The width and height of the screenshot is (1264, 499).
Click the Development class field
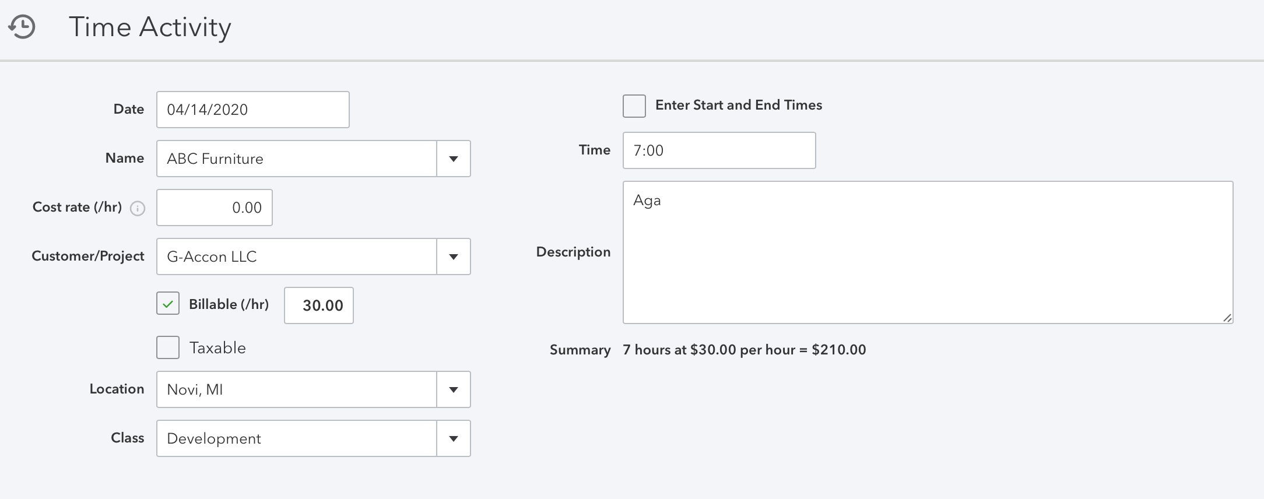click(296, 438)
